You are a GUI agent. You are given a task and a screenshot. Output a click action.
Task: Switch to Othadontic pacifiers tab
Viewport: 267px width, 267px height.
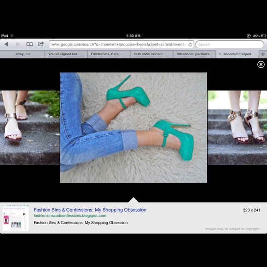tap(194, 54)
